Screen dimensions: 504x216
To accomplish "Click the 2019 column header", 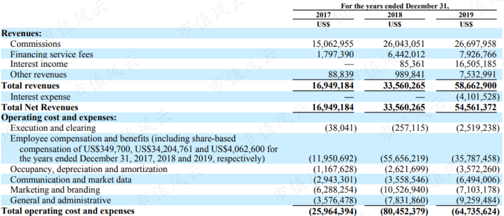I will click(466, 15).
